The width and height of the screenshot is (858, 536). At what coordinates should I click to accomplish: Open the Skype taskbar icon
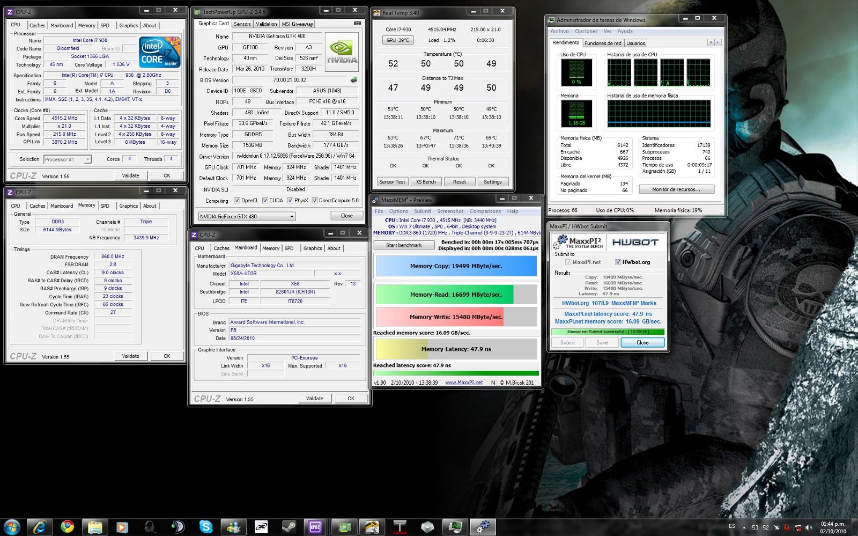tap(205, 527)
